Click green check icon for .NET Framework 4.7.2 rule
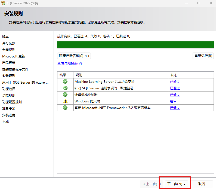This screenshot has width=216, height=189. point(65,108)
